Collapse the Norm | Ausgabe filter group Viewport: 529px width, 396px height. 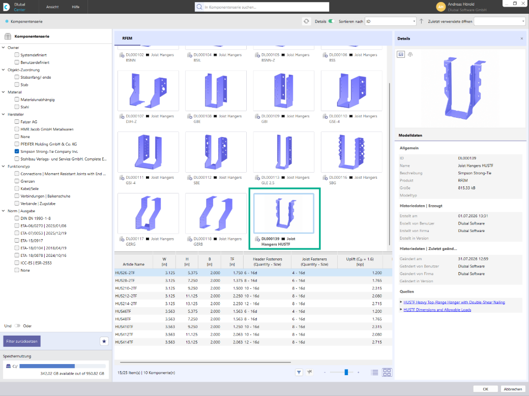pyautogui.click(x=4, y=211)
